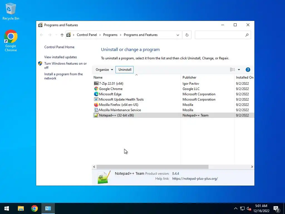Open the Recycle Bin desktop icon
The width and height of the screenshot is (285, 214).
(11, 11)
